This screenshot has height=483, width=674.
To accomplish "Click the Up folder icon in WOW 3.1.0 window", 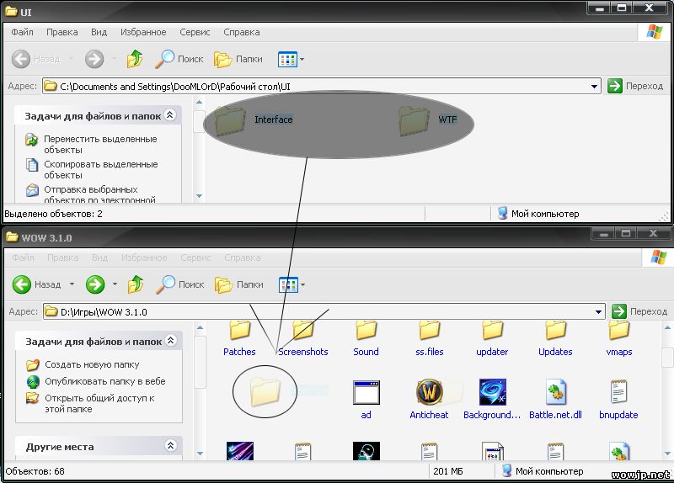I will click(x=135, y=284).
